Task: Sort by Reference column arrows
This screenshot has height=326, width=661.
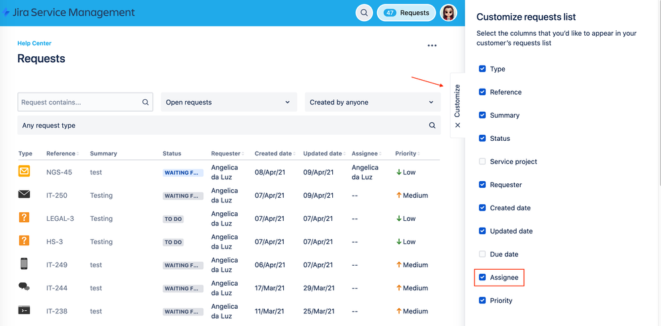Action: (x=78, y=153)
